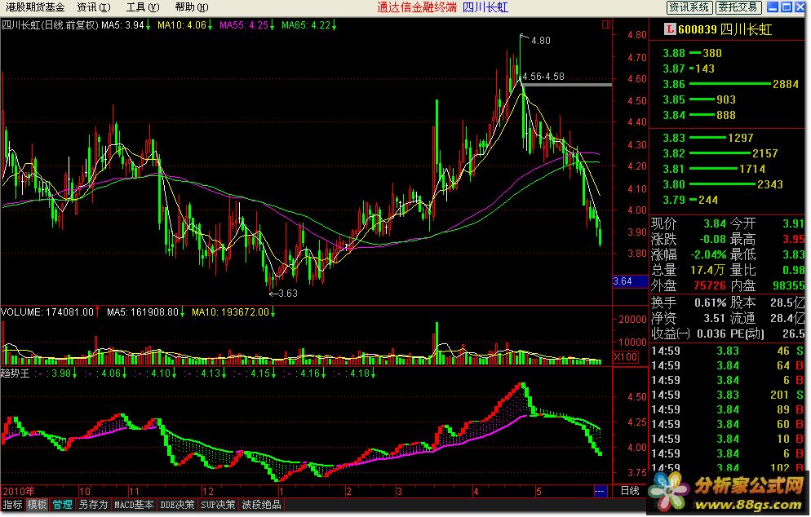Click the 另存为 button
This screenshot has height=517, width=811.
[x=93, y=505]
